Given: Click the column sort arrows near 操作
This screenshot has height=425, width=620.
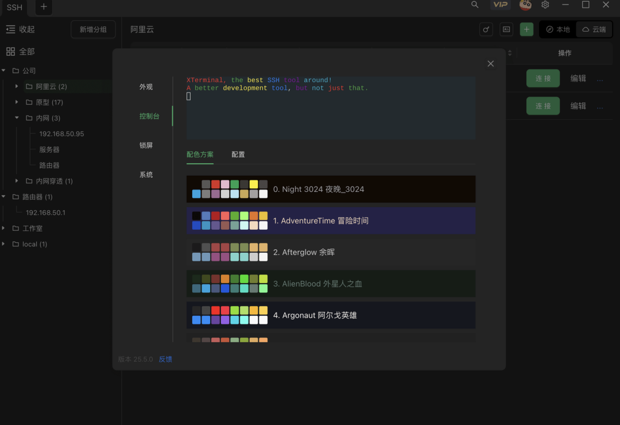Looking at the screenshot, I should tap(510, 53).
